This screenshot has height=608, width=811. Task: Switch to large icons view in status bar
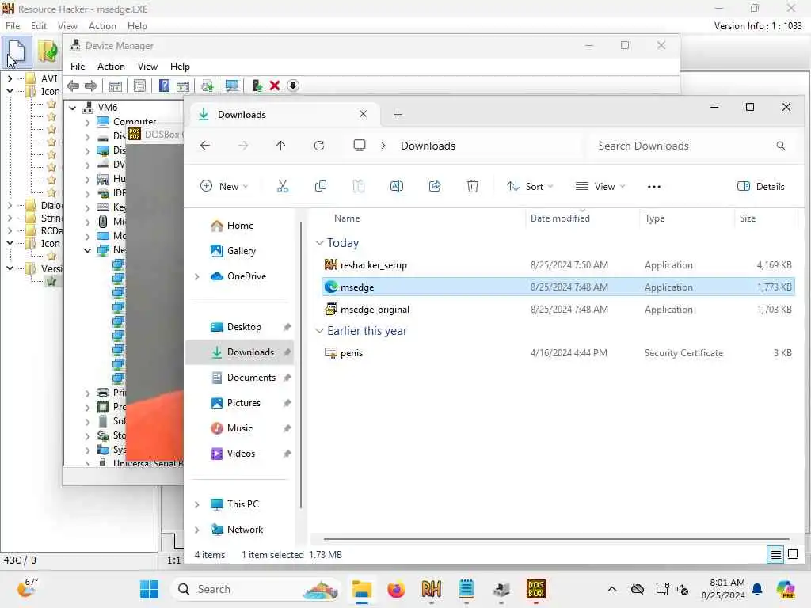pos(792,555)
